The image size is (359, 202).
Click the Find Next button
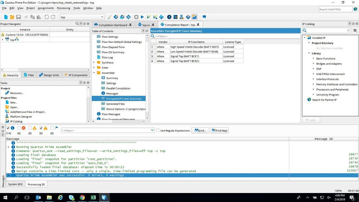(220, 130)
